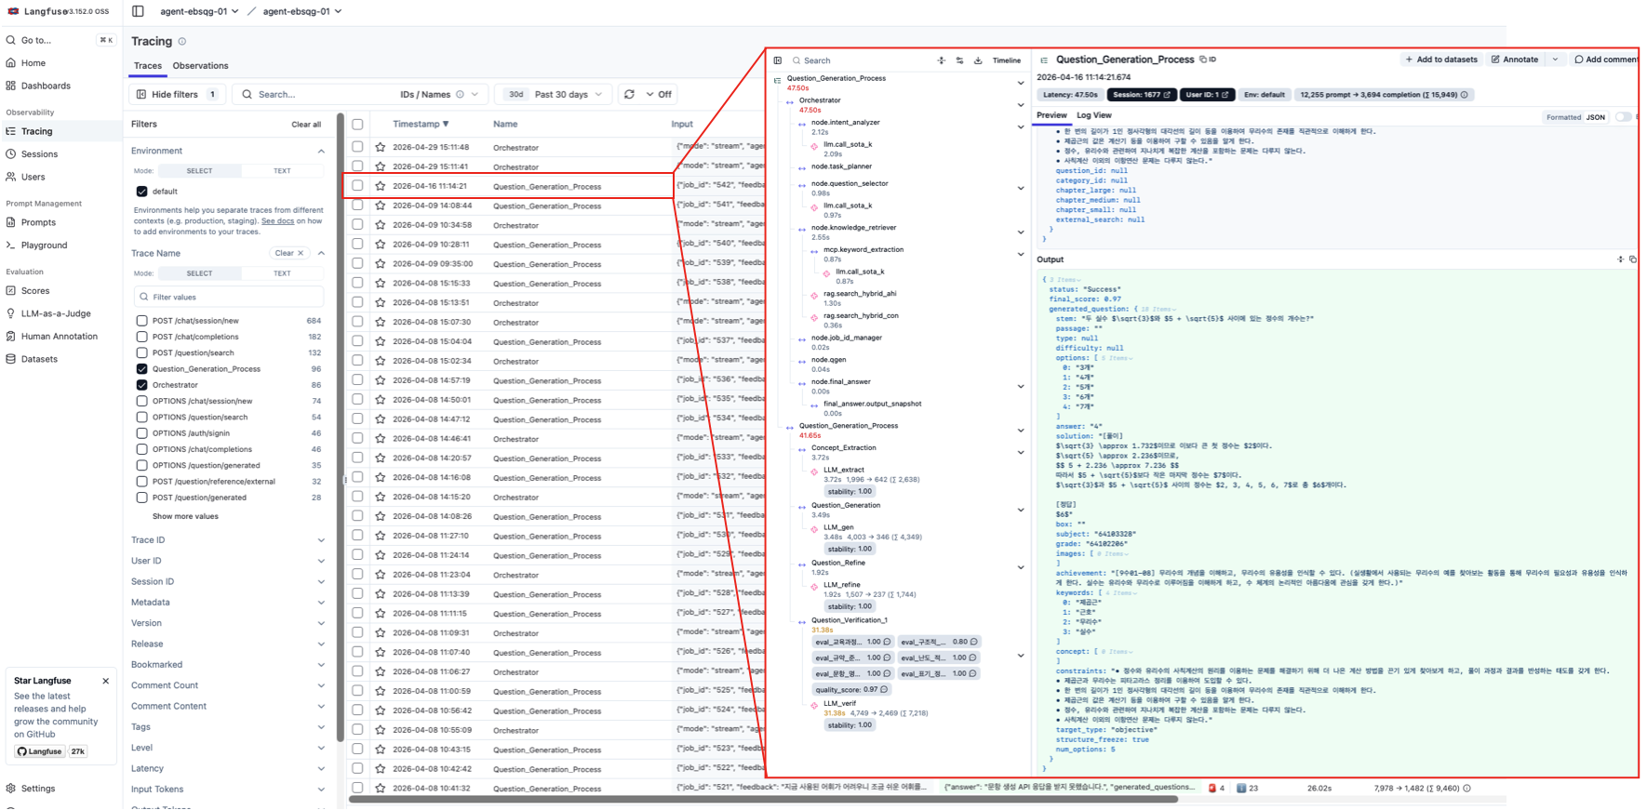Toggle the switch next to Formatted JSON

tap(1624, 117)
